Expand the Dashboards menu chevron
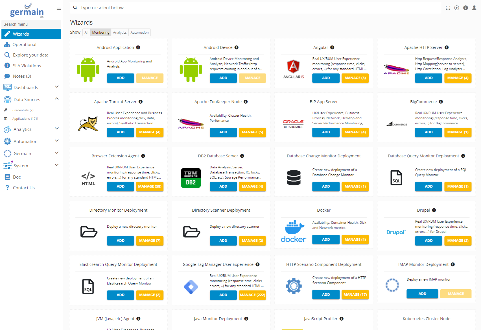The height and width of the screenshot is (330, 481). click(57, 87)
